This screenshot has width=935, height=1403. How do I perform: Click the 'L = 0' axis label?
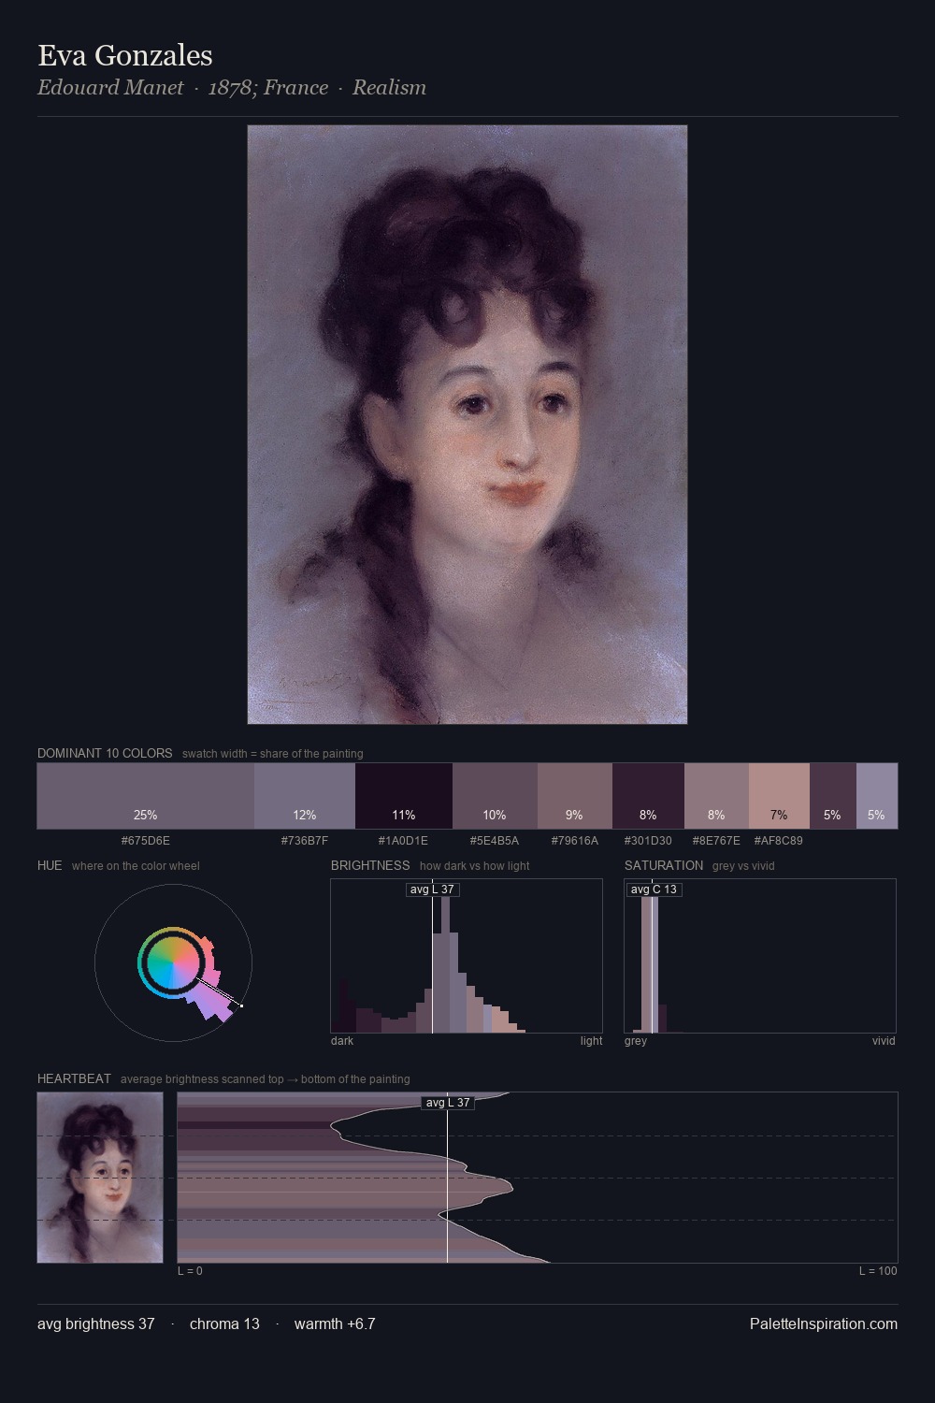coord(190,1271)
